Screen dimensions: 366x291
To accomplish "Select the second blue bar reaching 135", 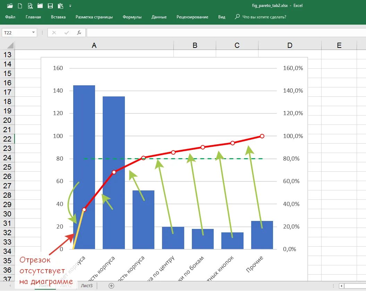I will 114,173.
